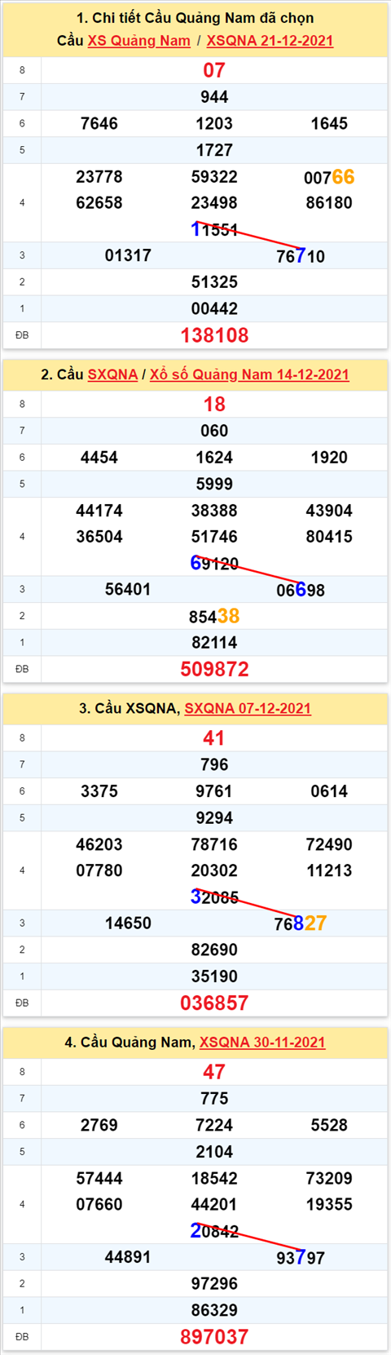Select the special prize number 897037
The image size is (391, 1355).
coord(214,1337)
